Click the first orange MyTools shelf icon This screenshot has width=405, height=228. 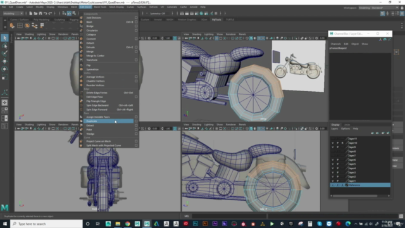tap(12, 25)
